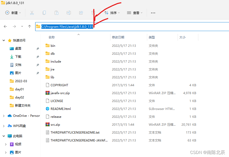Click the 2017/3/15 1:44 date for COPYRIGHT
229x157 pixels.
[123, 85]
